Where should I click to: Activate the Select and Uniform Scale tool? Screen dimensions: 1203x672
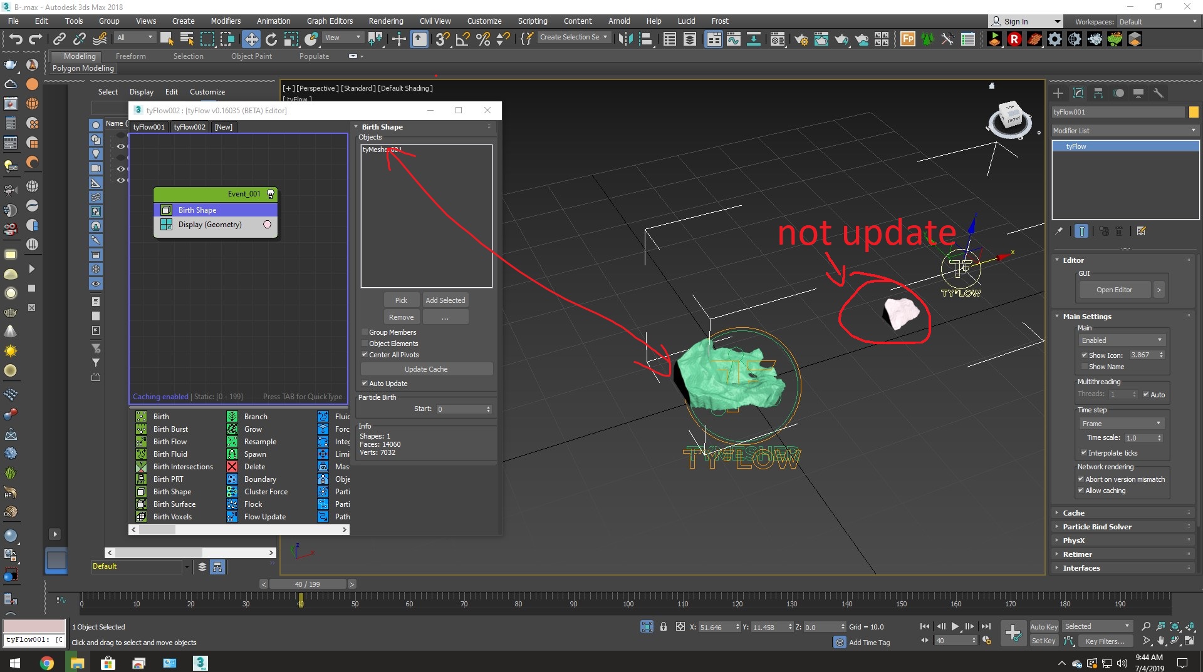(x=291, y=39)
